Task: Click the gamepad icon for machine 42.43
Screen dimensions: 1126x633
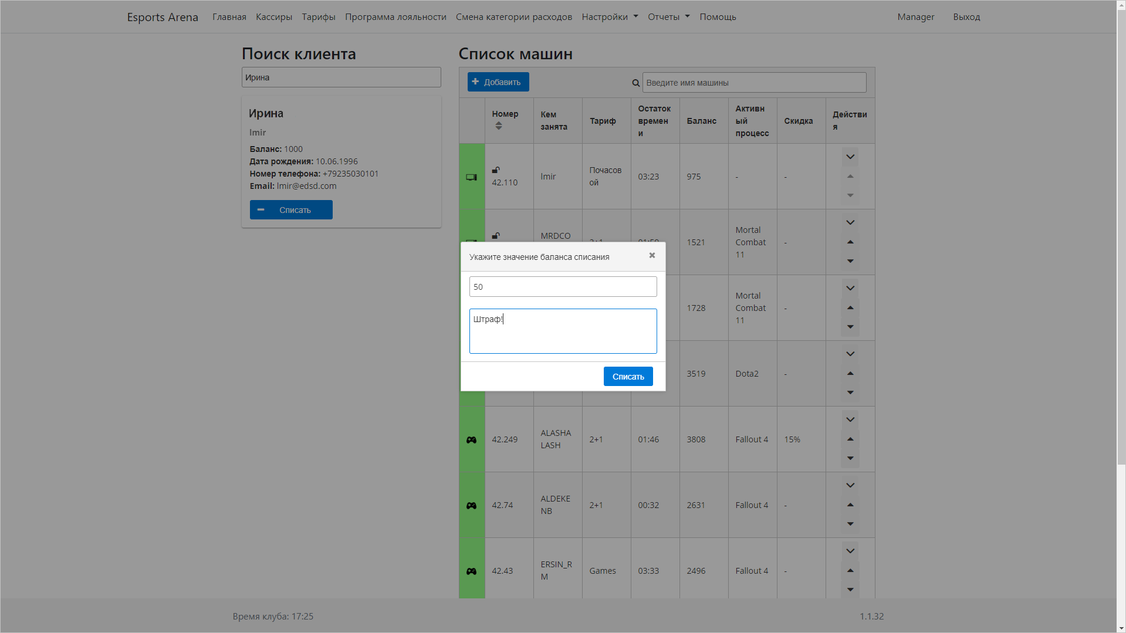Action: [x=471, y=571]
